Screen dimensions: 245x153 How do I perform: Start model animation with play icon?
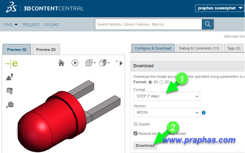[x=75, y=63]
